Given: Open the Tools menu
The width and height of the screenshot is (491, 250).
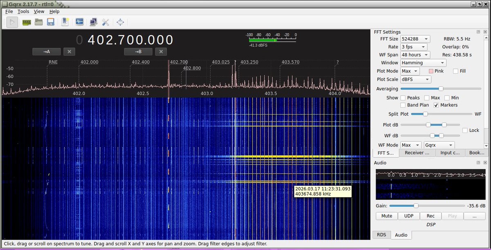Looking at the screenshot, I should pyautogui.click(x=23, y=11).
